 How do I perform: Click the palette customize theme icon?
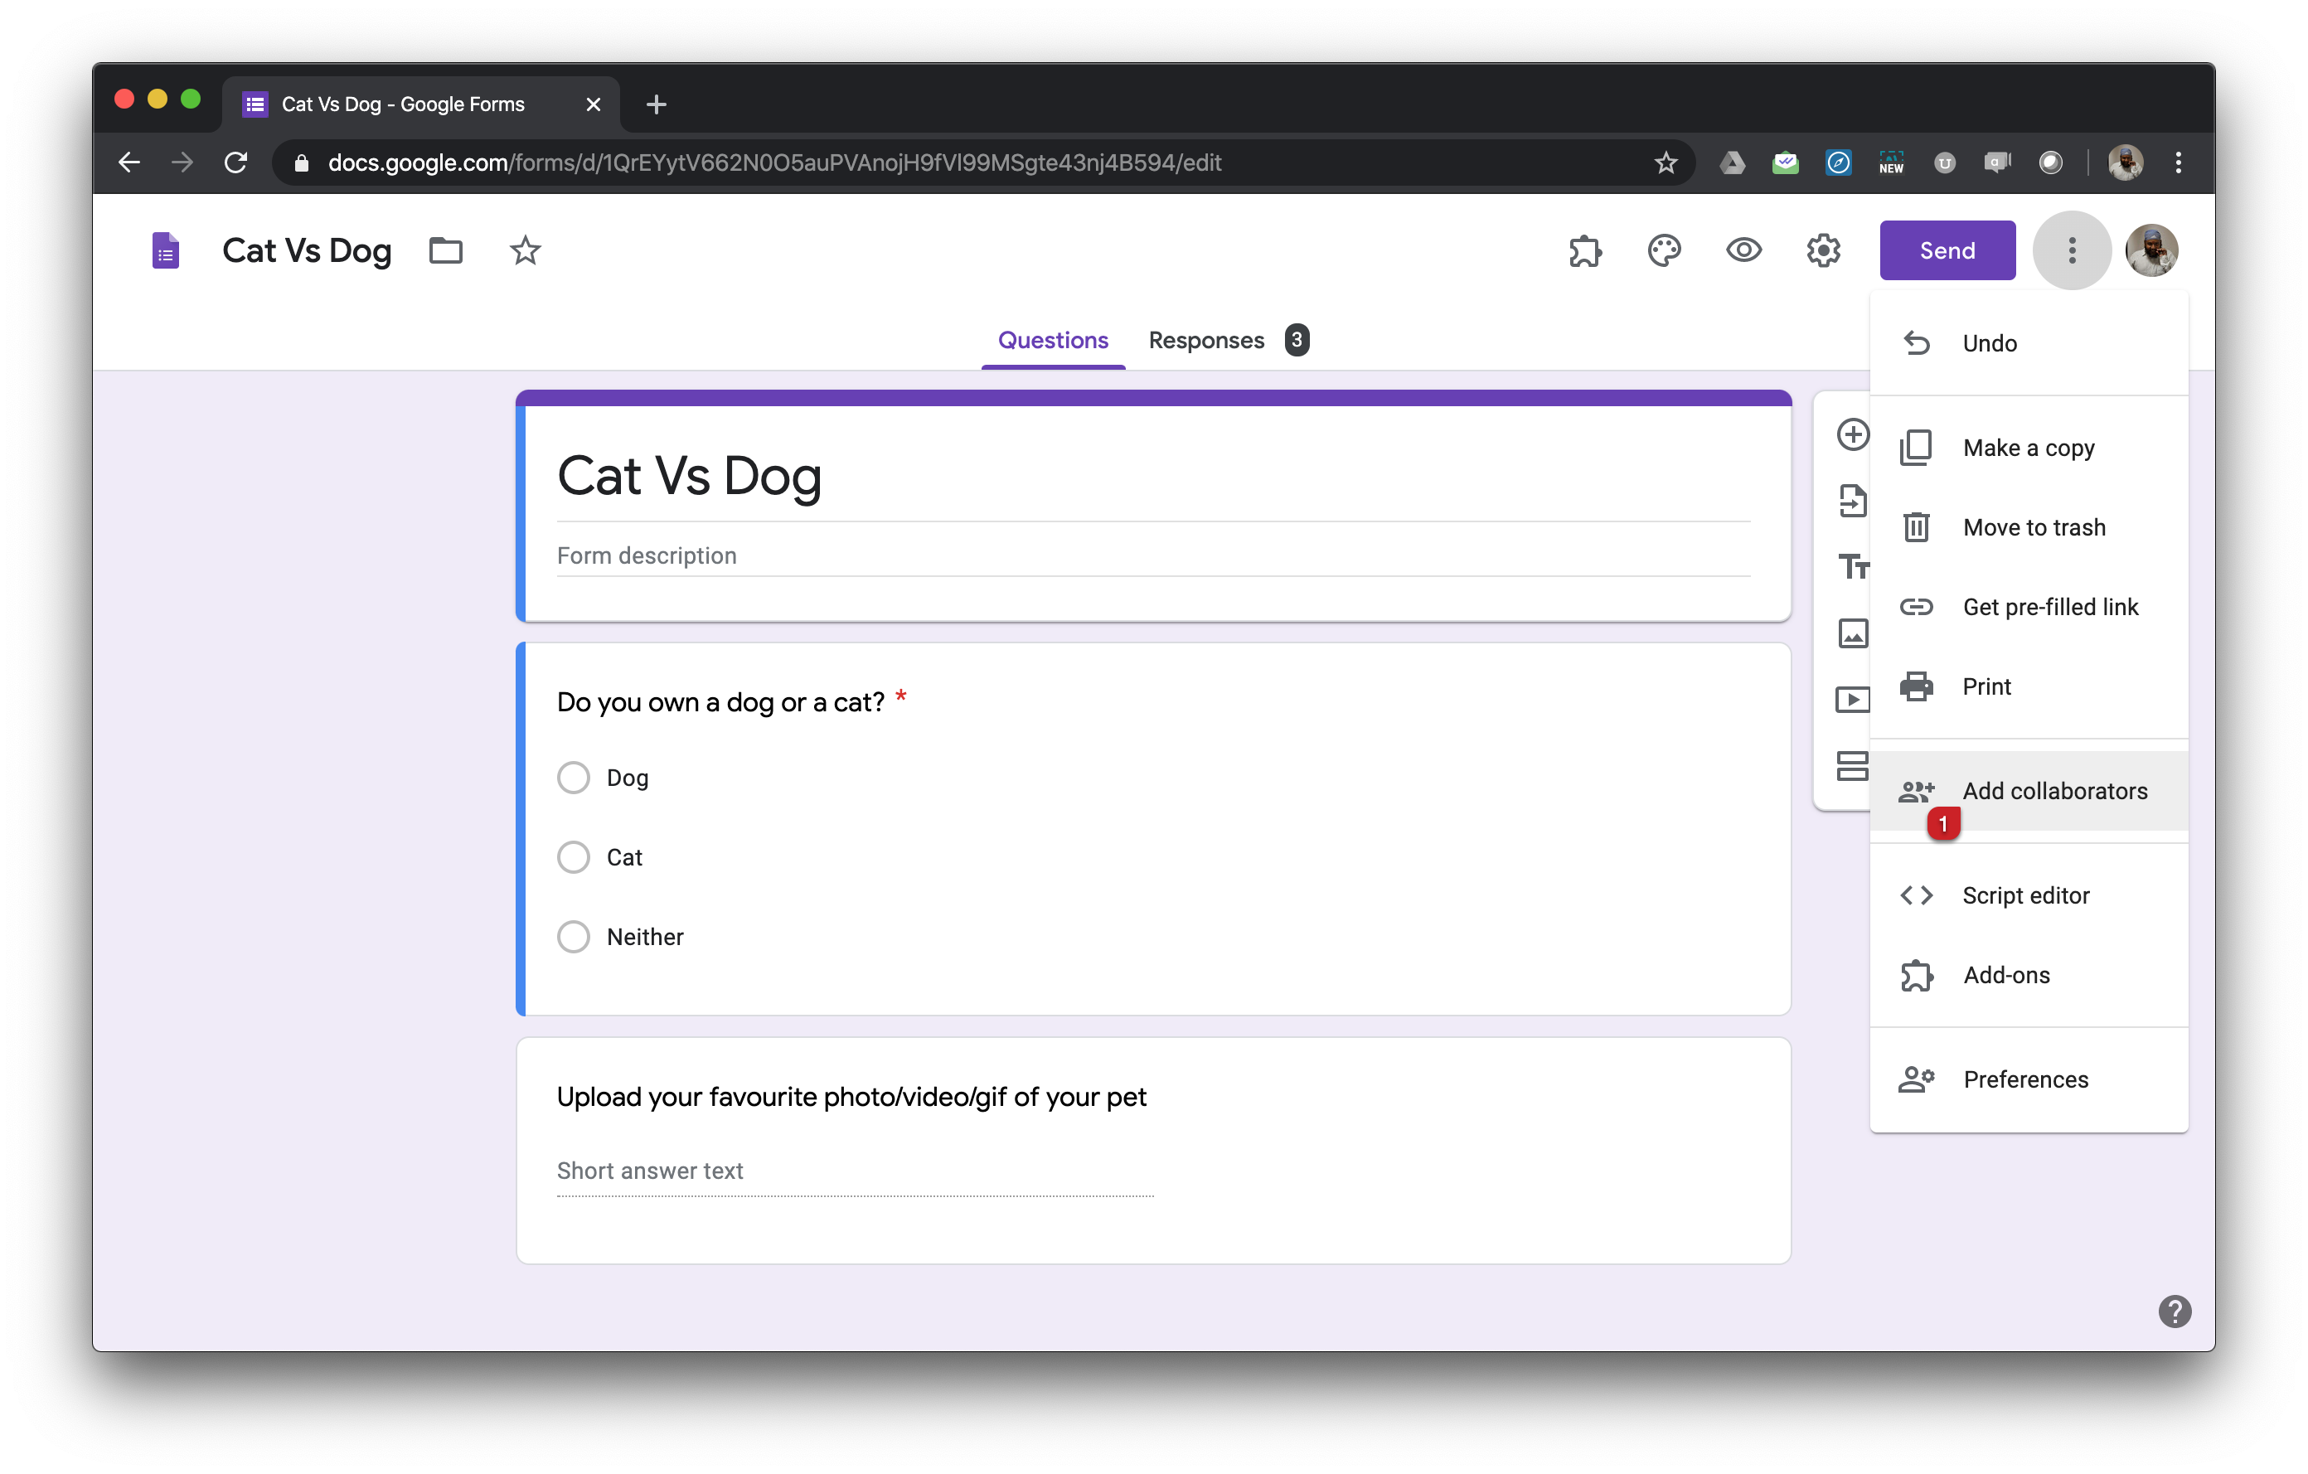[x=1666, y=249]
